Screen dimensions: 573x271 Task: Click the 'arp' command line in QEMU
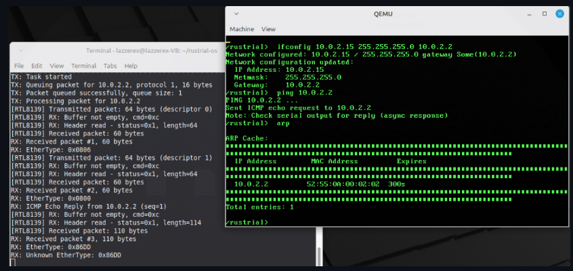(x=257, y=123)
